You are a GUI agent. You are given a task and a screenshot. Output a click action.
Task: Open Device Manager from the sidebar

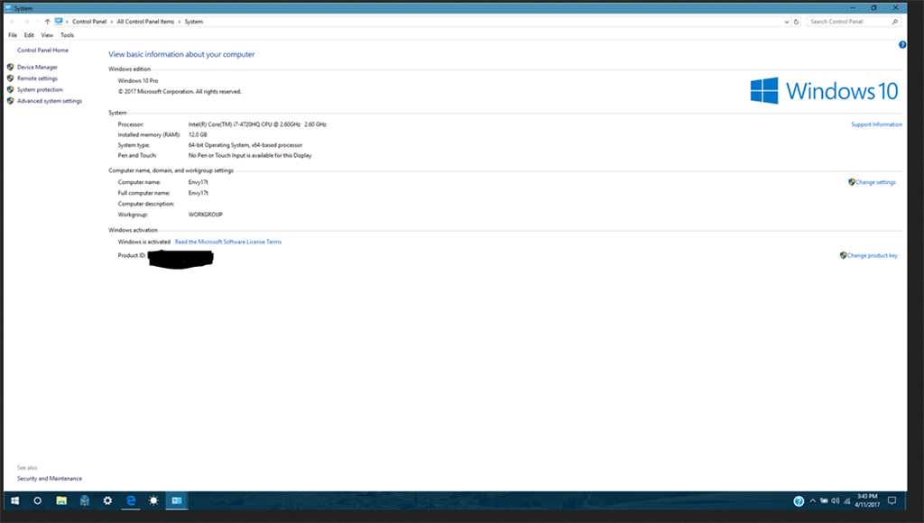[37, 67]
